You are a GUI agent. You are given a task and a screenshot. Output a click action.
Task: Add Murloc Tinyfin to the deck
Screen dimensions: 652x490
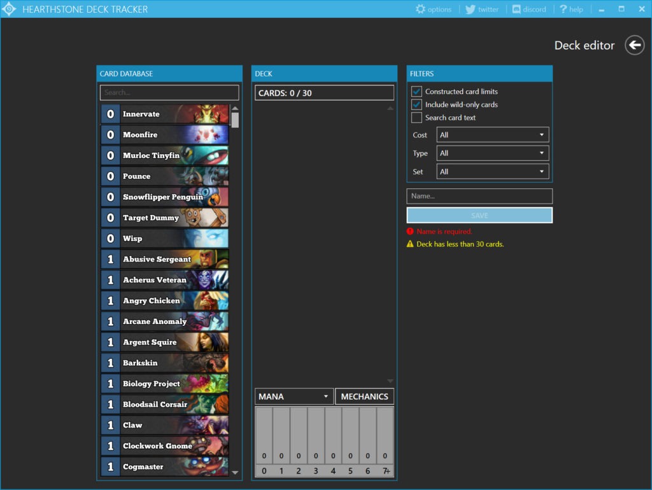coord(165,155)
